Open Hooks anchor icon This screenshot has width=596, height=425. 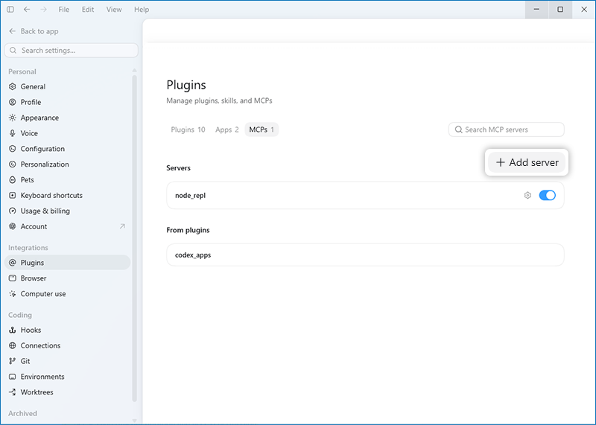click(x=13, y=330)
